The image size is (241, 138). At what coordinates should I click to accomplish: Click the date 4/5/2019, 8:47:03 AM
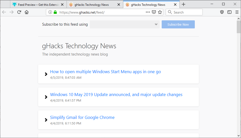(x=66, y=77)
